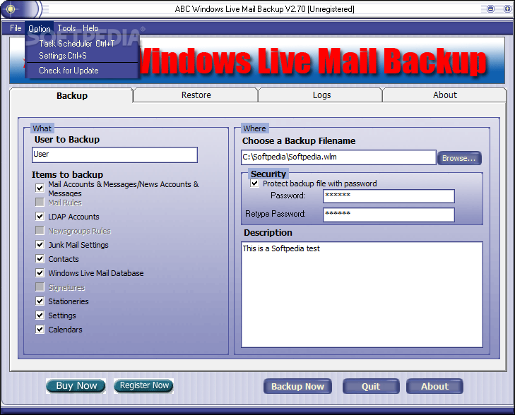The height and width of the screenshot is (415, 515).
Task: Click the Quit button
Action: 371,386
